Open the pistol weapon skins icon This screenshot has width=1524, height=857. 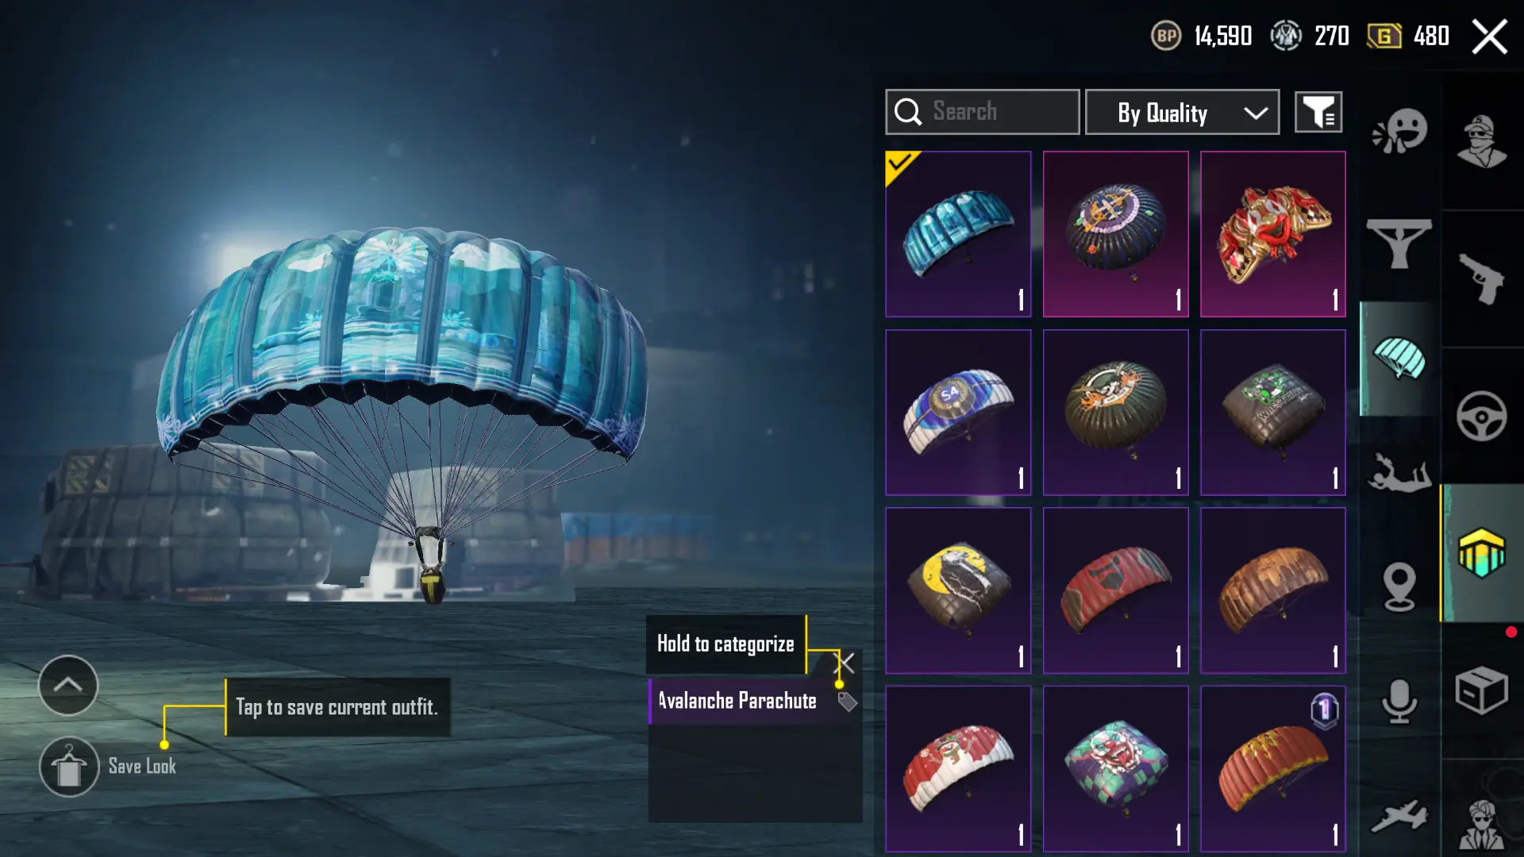tap(1481, 279)
